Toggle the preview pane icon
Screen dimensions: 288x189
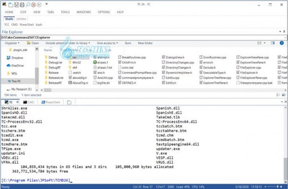273,43
